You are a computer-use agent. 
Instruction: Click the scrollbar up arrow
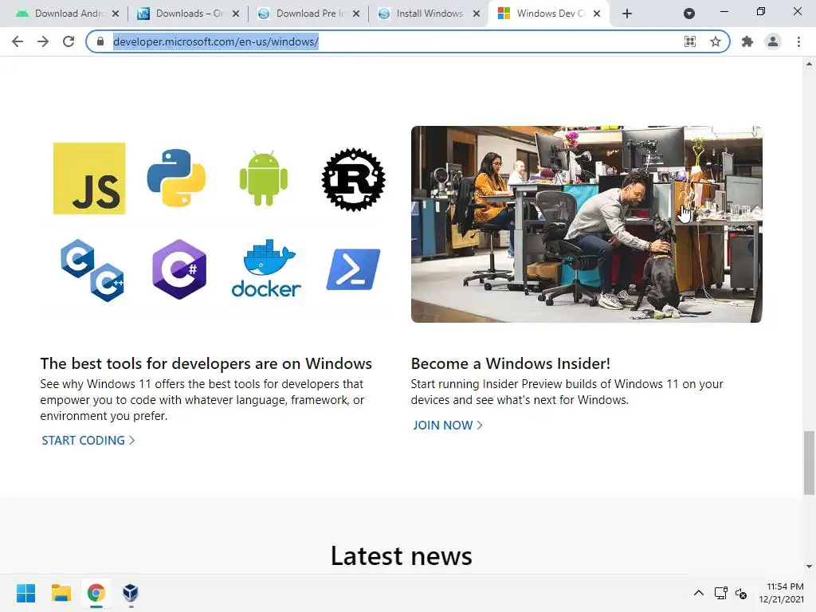point(809,64)
